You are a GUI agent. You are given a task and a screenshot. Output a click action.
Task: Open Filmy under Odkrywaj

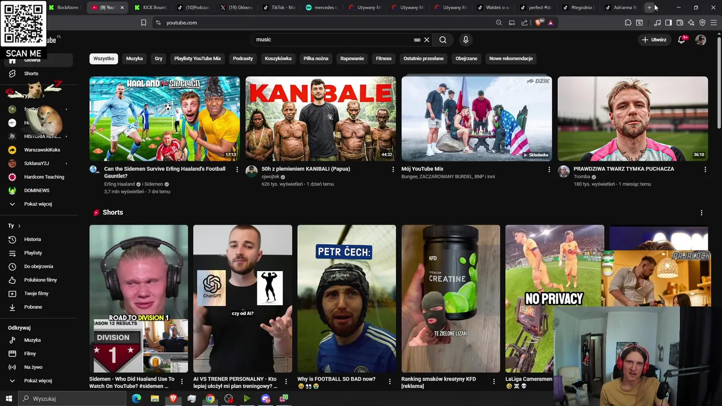coord(30,354)
